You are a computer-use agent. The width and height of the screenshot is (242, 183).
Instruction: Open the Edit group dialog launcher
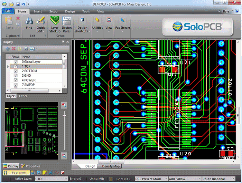point(45,36)
